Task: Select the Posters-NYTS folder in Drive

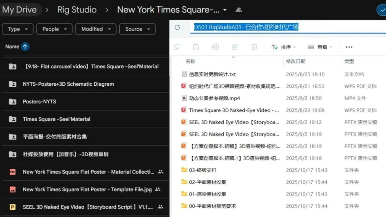Action: (x=39, y=102)
